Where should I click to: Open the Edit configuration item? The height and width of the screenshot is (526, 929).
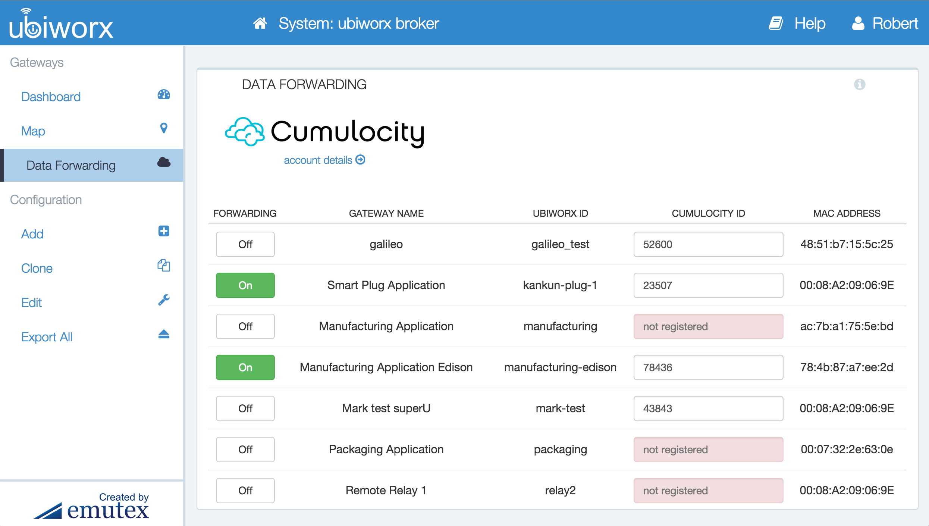click(31, 303)
